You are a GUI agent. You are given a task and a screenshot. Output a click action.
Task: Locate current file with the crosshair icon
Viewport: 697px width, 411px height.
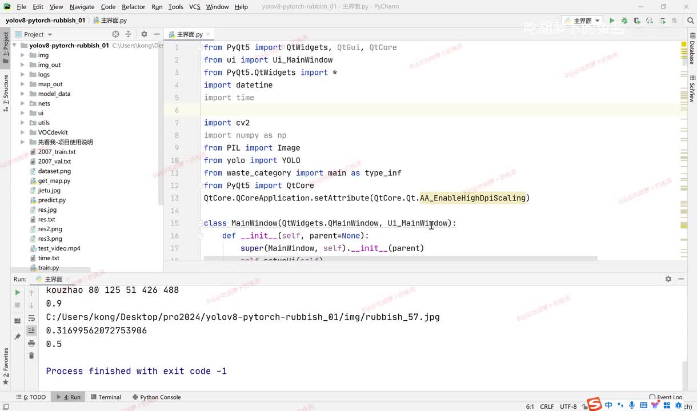115,34
